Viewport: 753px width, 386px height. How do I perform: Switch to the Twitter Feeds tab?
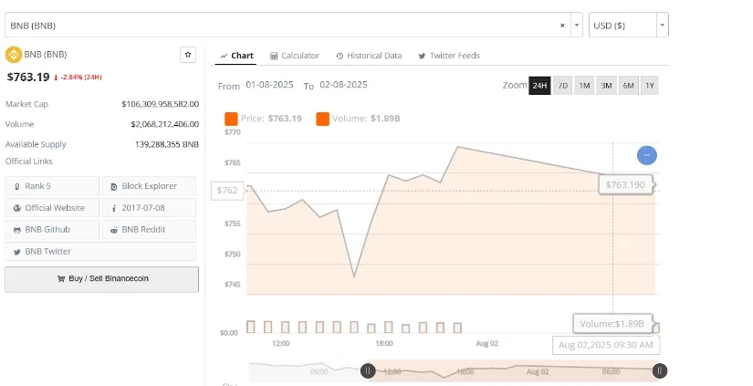pyautogui.click(x=448, y=56)
